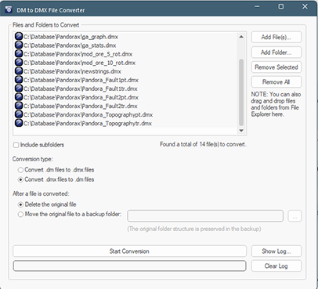
Task: Click the conversion progress bar
Action: [129, 266]
